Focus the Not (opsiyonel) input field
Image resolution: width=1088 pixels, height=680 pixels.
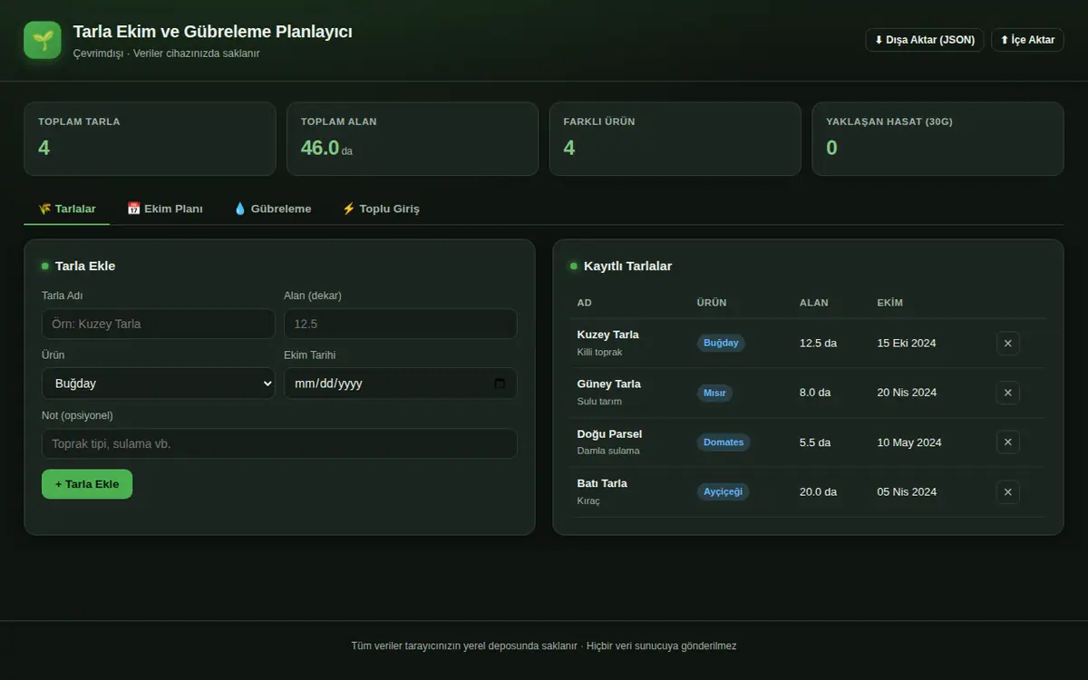tap(279, 443)
